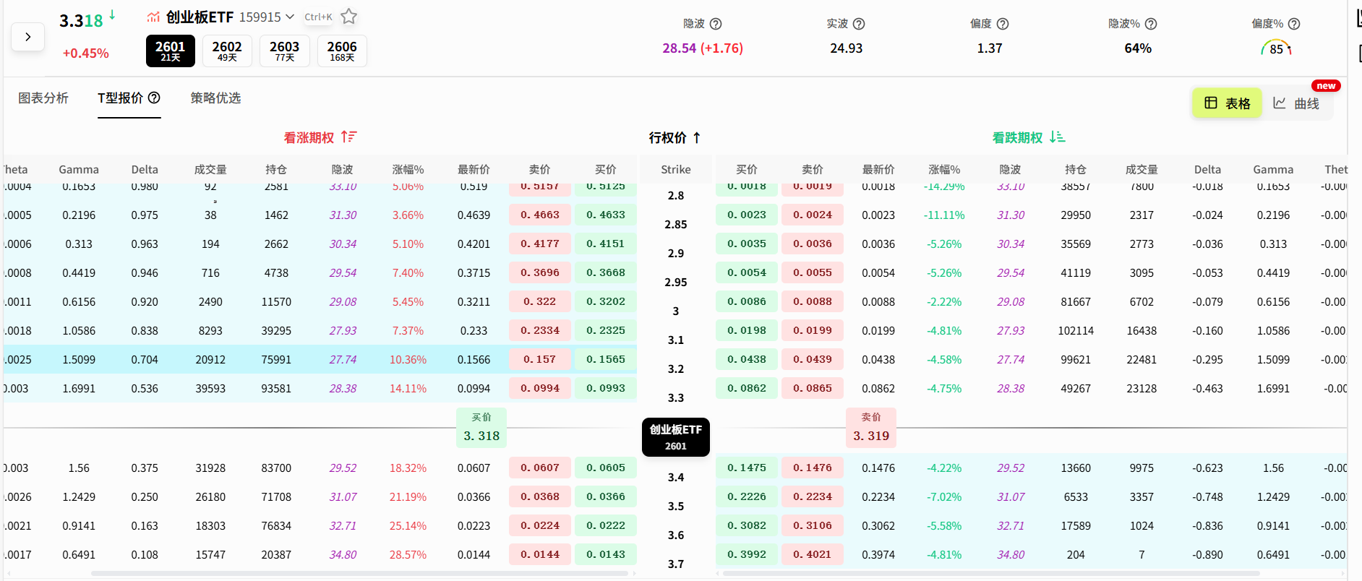1362x581 pixels.
Task: Open the T型报价 tab
Action: click(x=121, y=98)
